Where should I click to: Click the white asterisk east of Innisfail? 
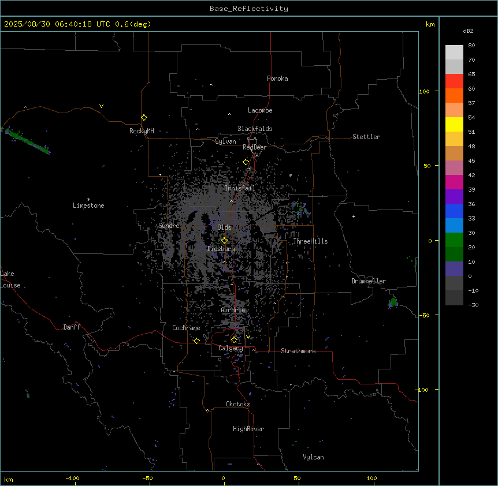tap(290, 175)
